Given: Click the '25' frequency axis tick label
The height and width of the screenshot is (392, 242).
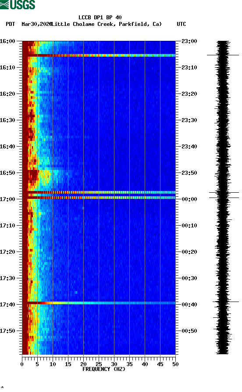Looking at the screenshot, I should [x=99, y=364].
